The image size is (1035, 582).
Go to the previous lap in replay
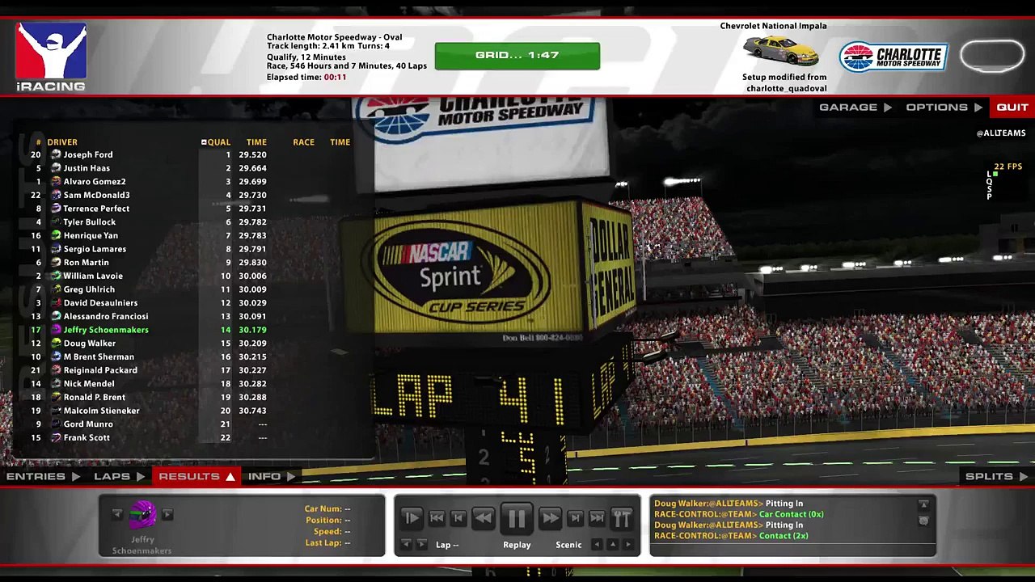point(406,544)
